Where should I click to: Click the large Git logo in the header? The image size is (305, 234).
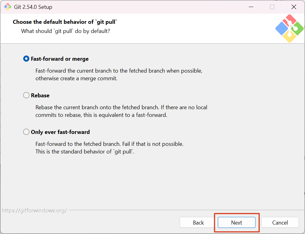289,28
